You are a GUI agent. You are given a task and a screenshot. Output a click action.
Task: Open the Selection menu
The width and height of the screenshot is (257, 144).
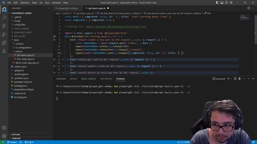tap(24, 3)
